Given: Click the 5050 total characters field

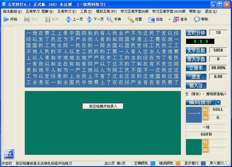Looking at the screenshot, I should 218,50.
